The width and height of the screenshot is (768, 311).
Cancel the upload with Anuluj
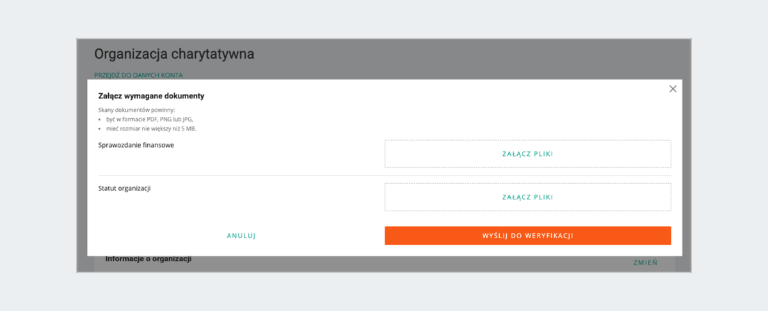(241, 236)
